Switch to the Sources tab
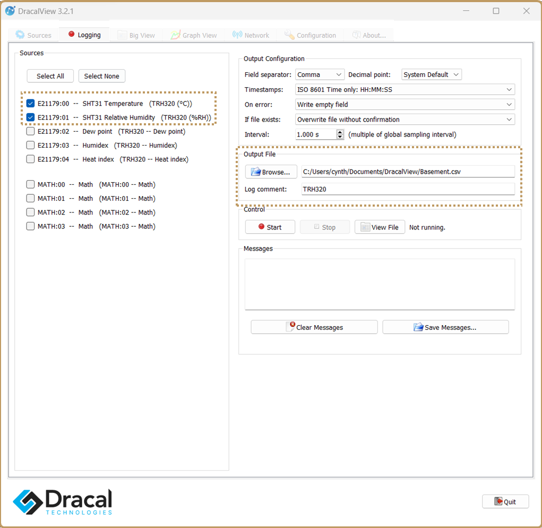Image resolution: width=542 pixels, height=528 pixels. pyautogui.click(x=33, y=35)
